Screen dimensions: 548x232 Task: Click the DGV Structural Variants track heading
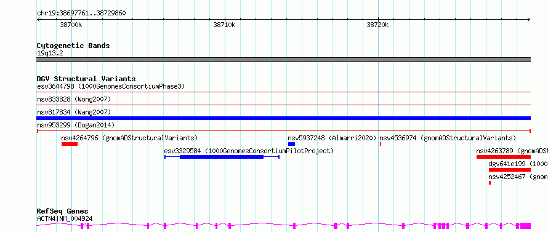pos(86,79)
